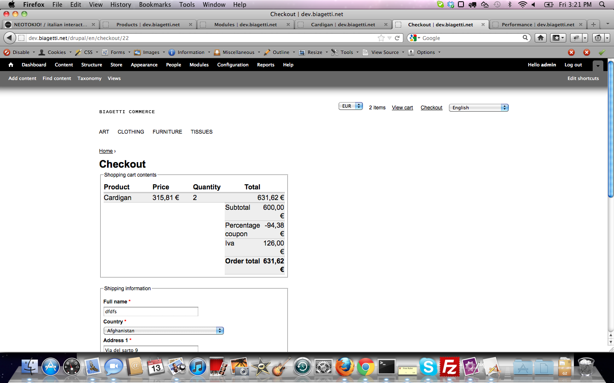Open the Resize tool in Web Developer toolbar
The height and width of the screenshot is (383, 614).
tap(313, 52)
